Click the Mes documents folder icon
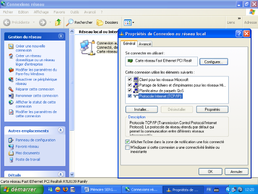Screen dimensions: 258x194 pos(11,153)
